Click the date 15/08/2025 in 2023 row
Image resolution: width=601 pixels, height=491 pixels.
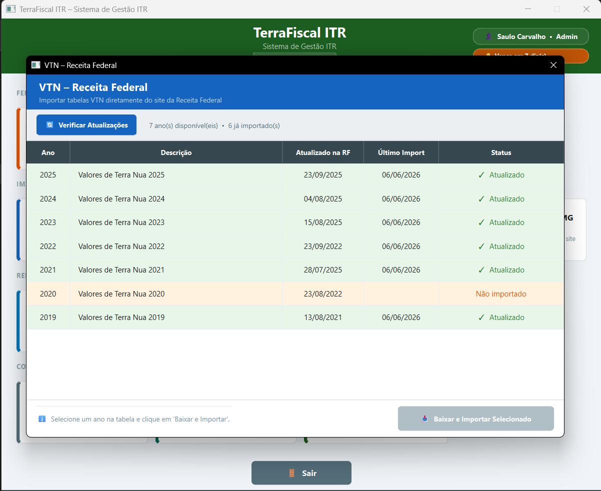tap(323, 222)
